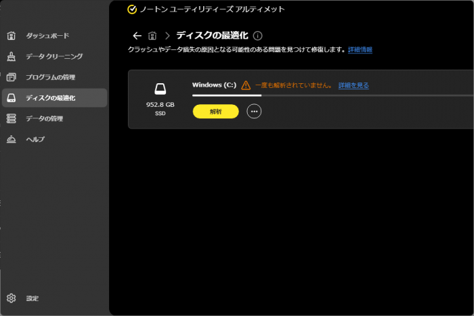The image size is (474, 316).
Task: Click the ダッシュボード home icon in sidebar
Action: pyautogui.click(x=12, y=36)
